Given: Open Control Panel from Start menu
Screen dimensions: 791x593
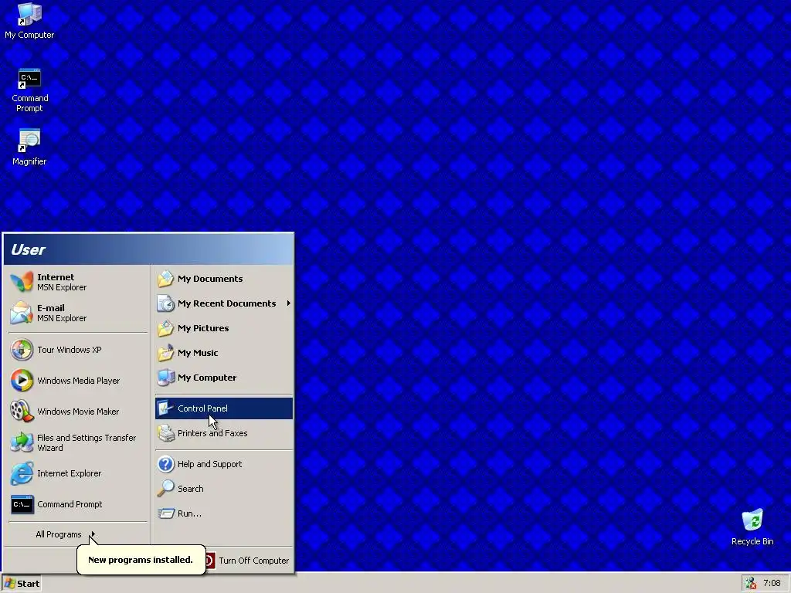Looking at the screenshot, I should (x=224, y=408).
